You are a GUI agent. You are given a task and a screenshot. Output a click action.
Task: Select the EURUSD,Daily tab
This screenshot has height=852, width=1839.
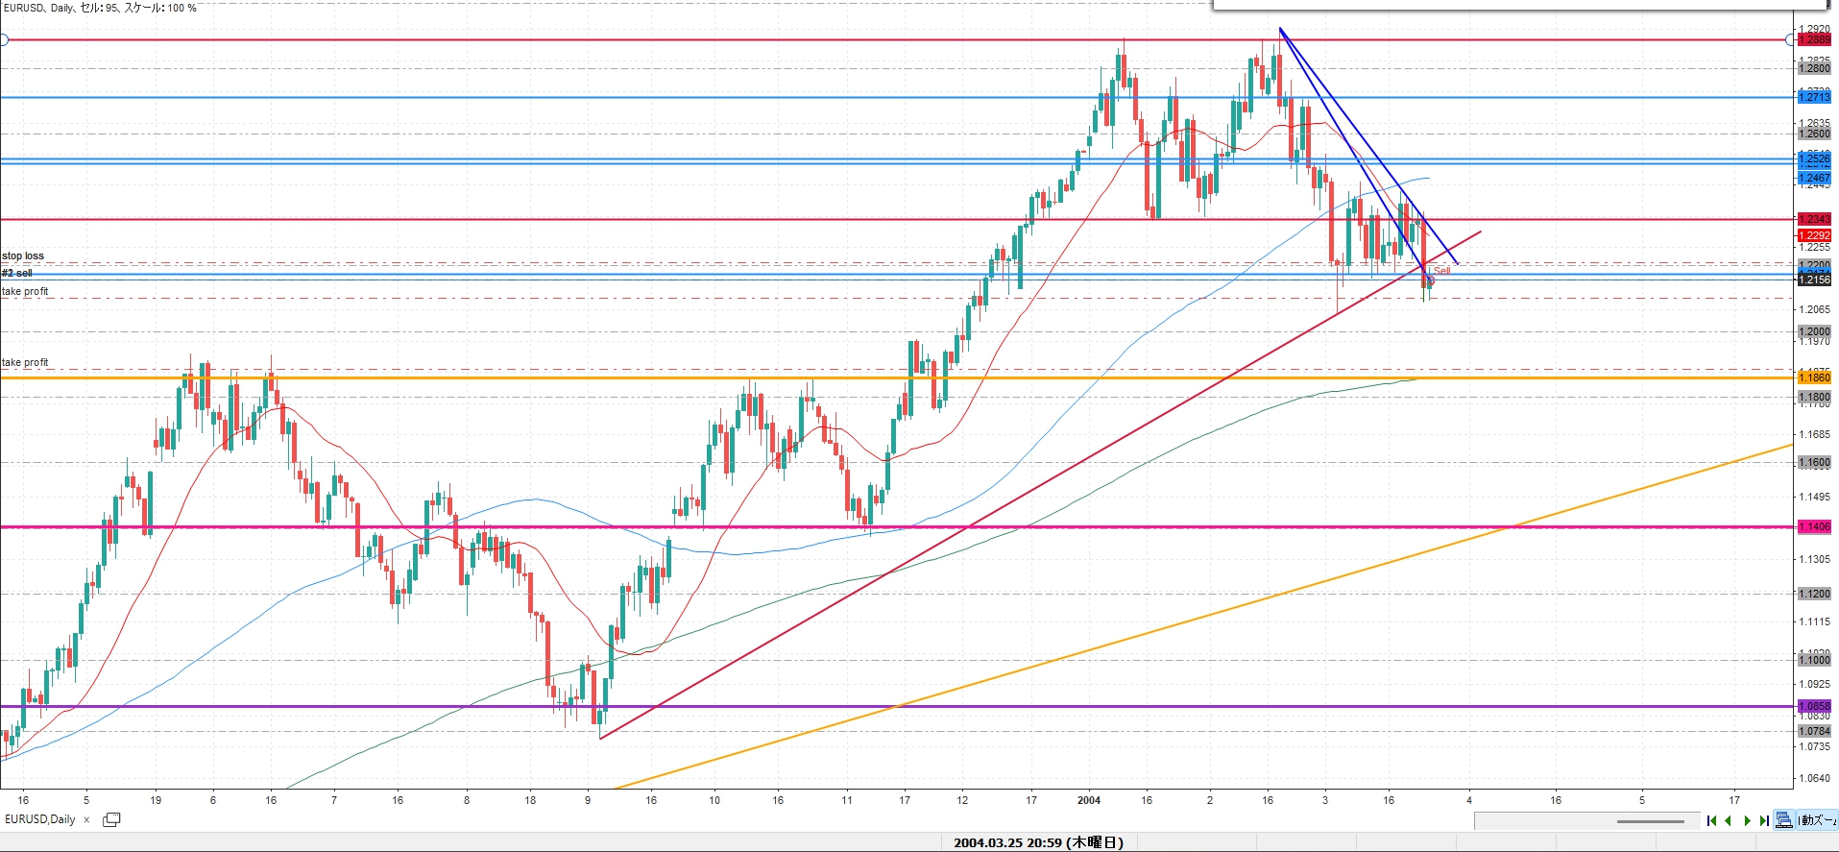tap(40, 819)
